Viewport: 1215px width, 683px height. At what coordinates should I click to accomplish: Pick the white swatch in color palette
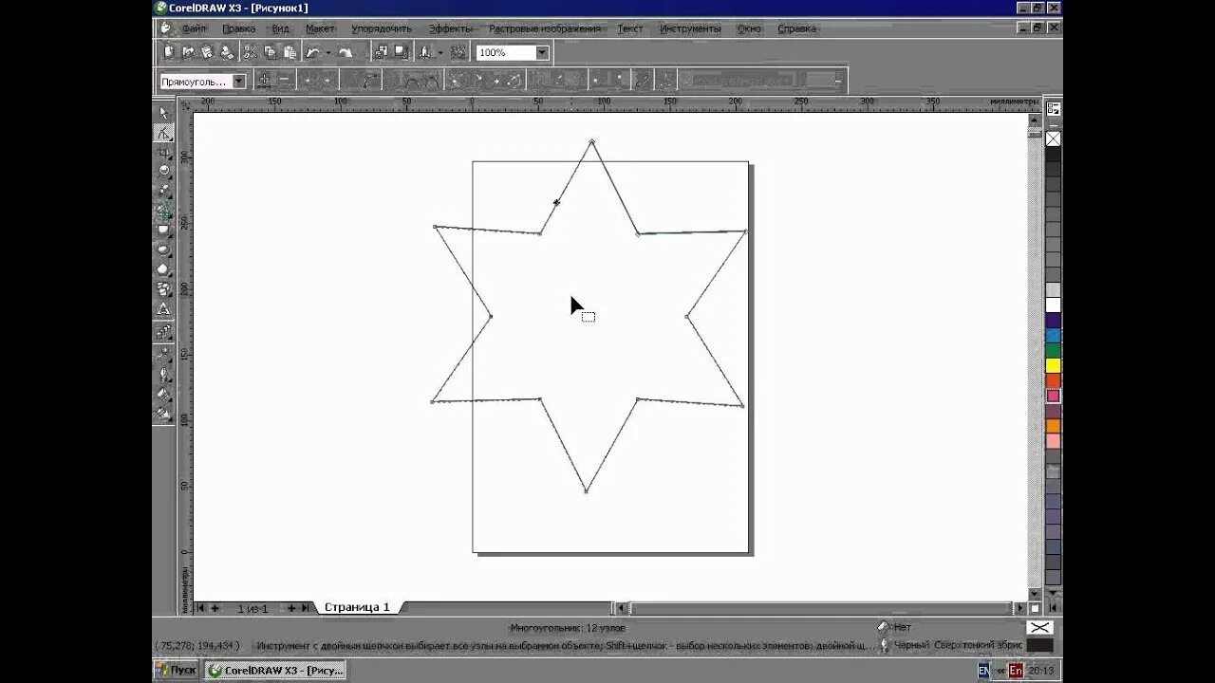tap(1053, 305)
